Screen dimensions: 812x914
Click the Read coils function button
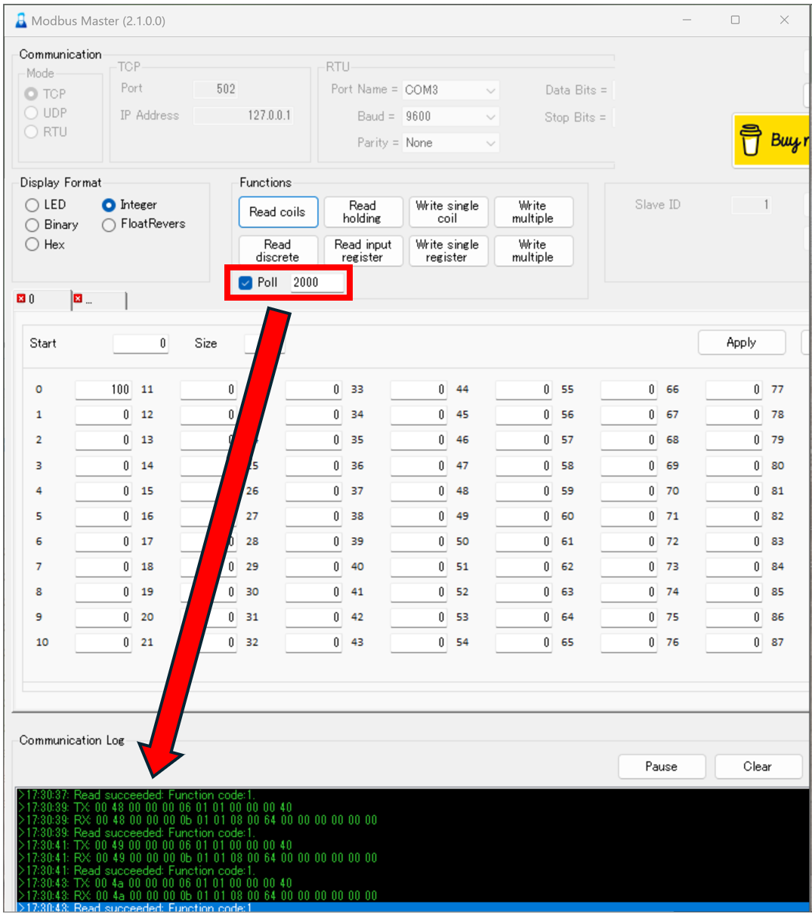click(278, 212)
